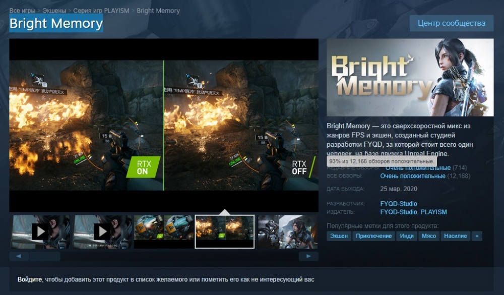Select the Инди tag
This screenshot has height=295, width=504.
(x=407, y=236)
